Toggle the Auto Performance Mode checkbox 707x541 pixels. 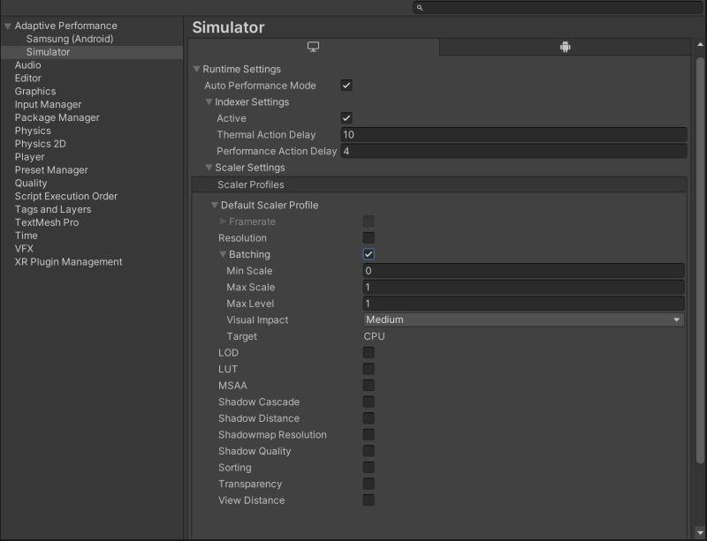coord(346,85)
